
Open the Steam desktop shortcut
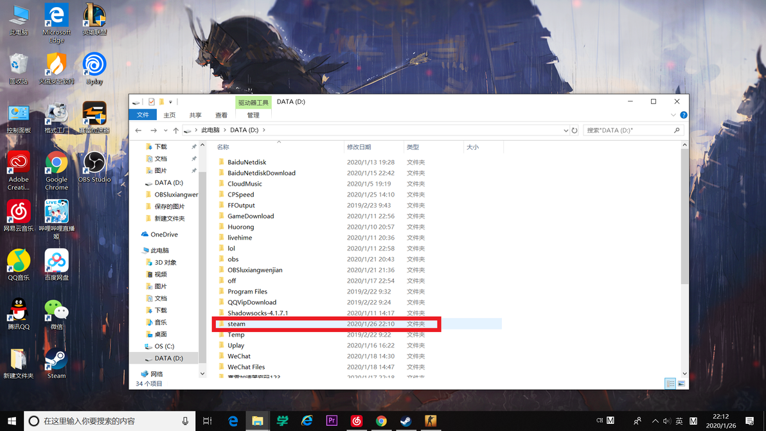click(56, 364)
